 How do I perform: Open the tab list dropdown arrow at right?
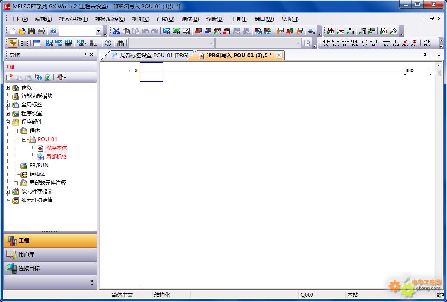(439, 55)
